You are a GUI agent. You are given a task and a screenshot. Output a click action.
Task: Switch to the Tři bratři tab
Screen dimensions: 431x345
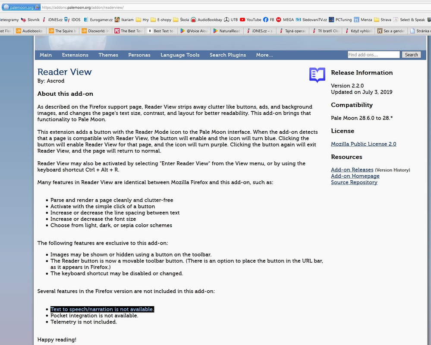pos(326,31)
